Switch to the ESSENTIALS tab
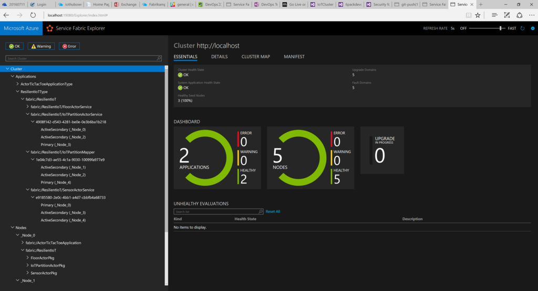 point(185,57)
